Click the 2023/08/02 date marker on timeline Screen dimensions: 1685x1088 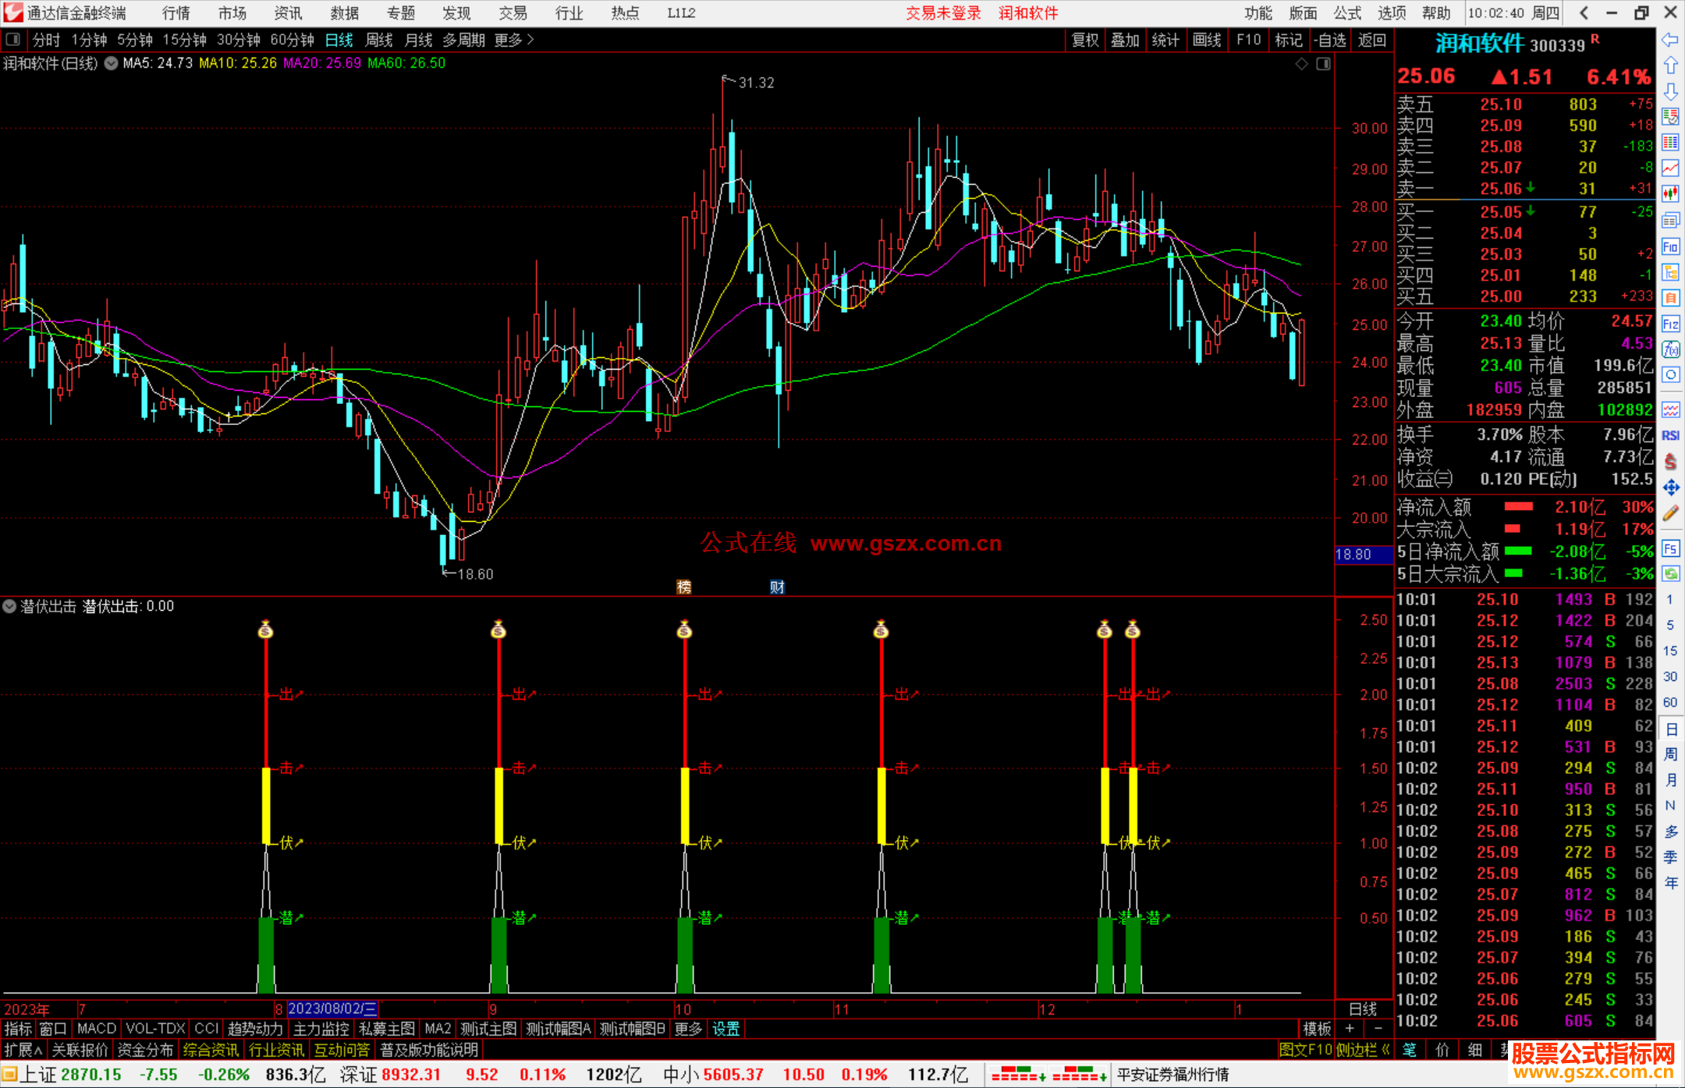click(x=332, y=1009)
